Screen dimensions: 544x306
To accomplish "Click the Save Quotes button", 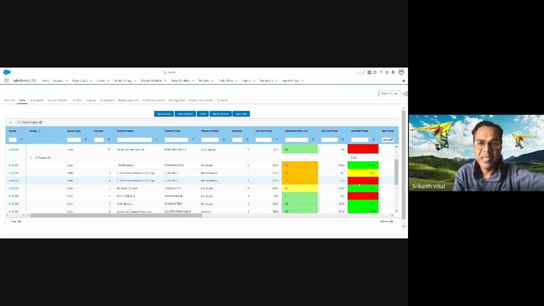I will 164,114.
